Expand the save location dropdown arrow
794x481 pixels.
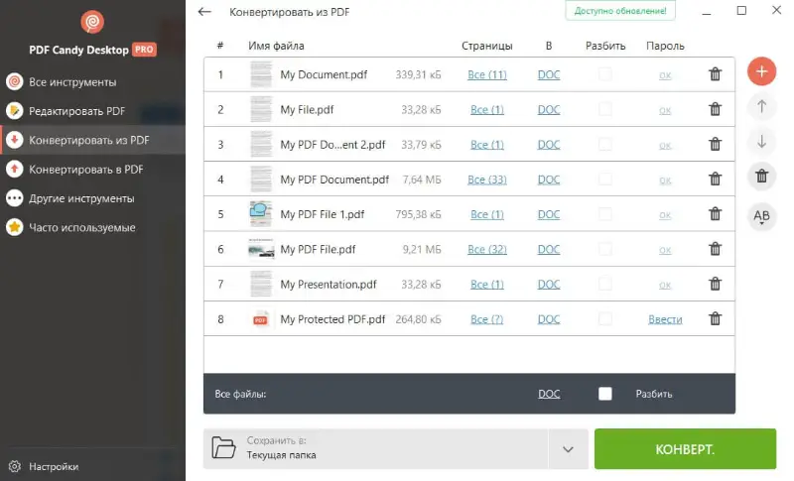tap(568, 448)
